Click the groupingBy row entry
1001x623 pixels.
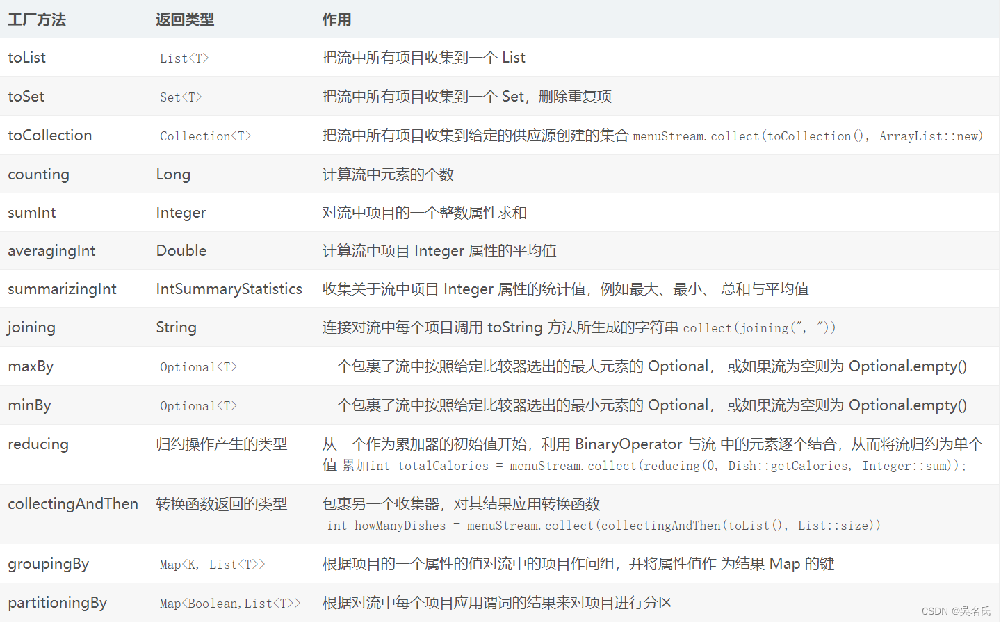tap(48, 564)
